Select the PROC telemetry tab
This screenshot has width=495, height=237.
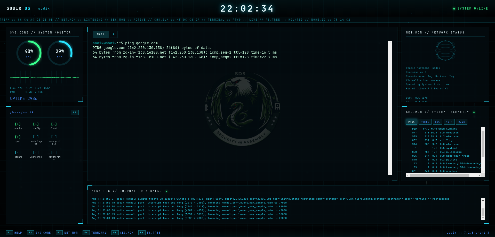(x=411, y=122)
